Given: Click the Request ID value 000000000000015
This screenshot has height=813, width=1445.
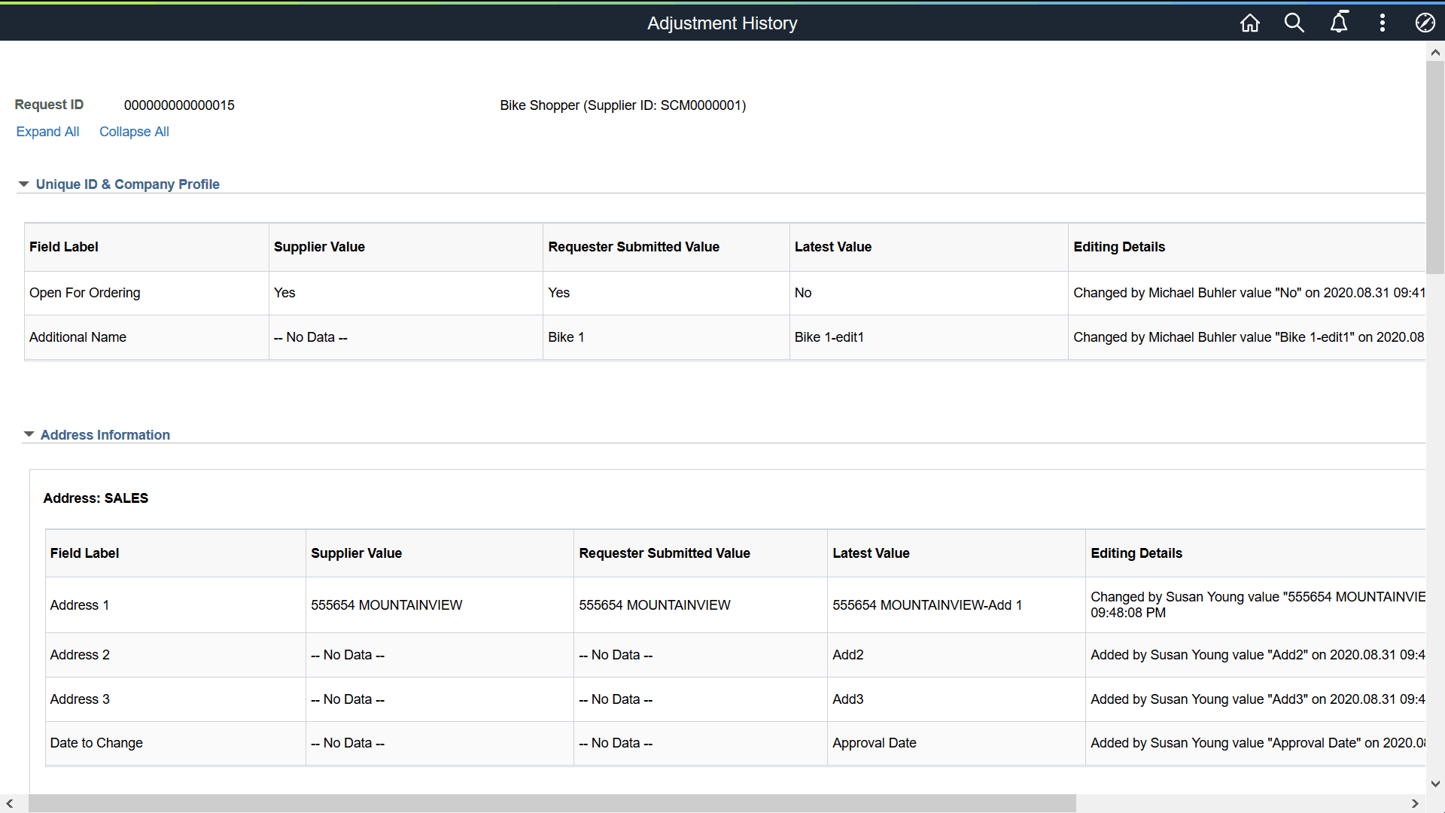Looking at the screenshot, I should 179,105.
